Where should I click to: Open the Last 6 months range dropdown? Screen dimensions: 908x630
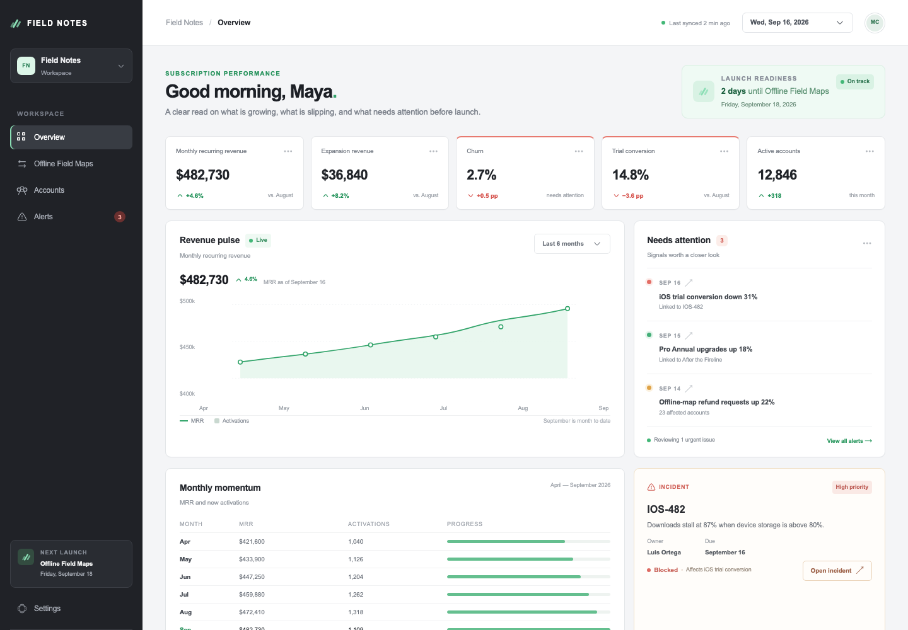(x=572, y=244)
